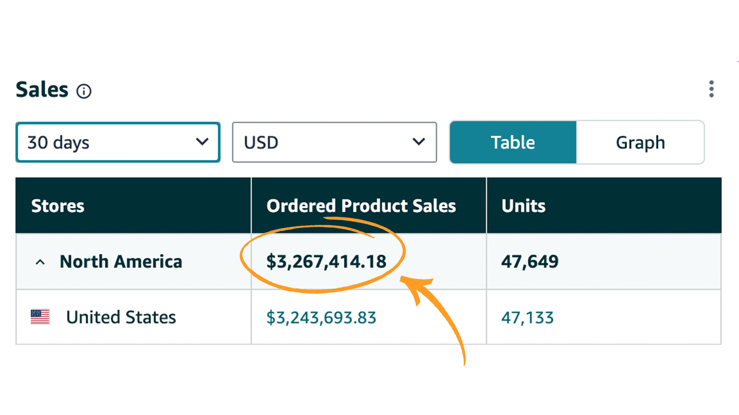Switch to the Graph view tab
This screenshot has width=739, height=415.
click(640, 142)
